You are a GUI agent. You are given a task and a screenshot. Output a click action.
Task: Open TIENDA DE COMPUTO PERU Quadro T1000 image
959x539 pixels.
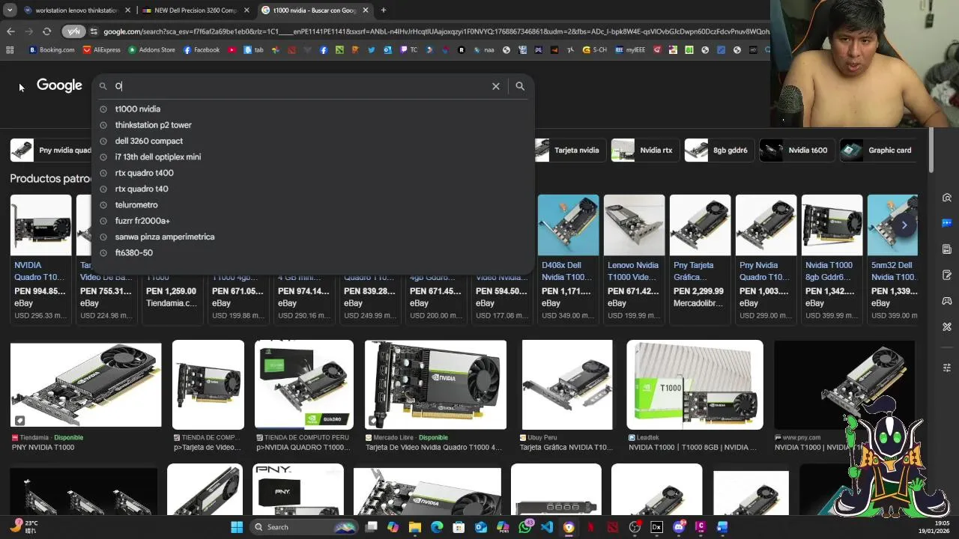pos(303,385)
